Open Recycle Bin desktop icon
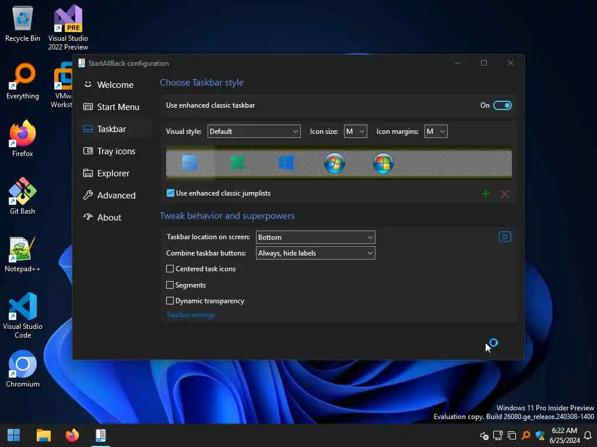Screen dimensions: 597x447 tap(23, 24)
